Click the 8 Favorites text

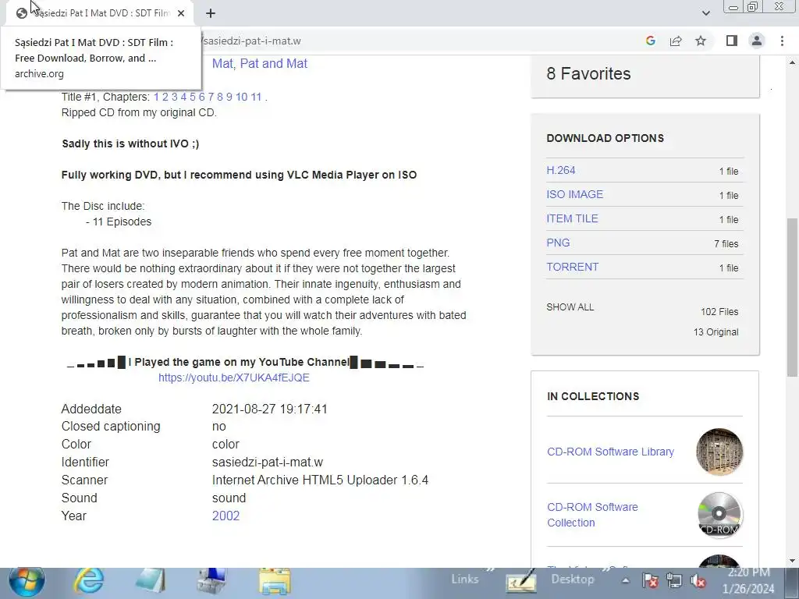588,74
